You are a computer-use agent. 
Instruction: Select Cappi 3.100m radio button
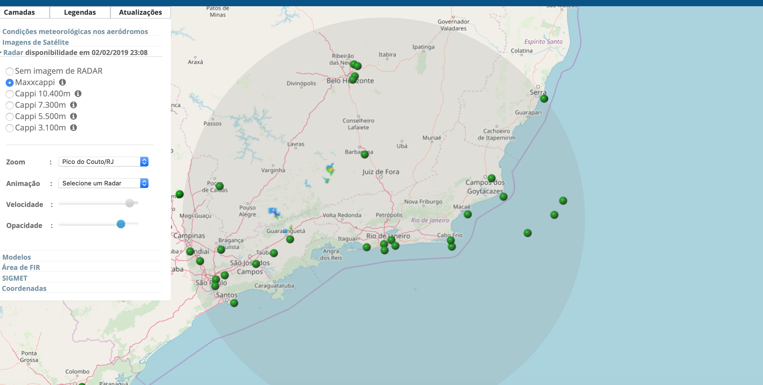(9, 128)
